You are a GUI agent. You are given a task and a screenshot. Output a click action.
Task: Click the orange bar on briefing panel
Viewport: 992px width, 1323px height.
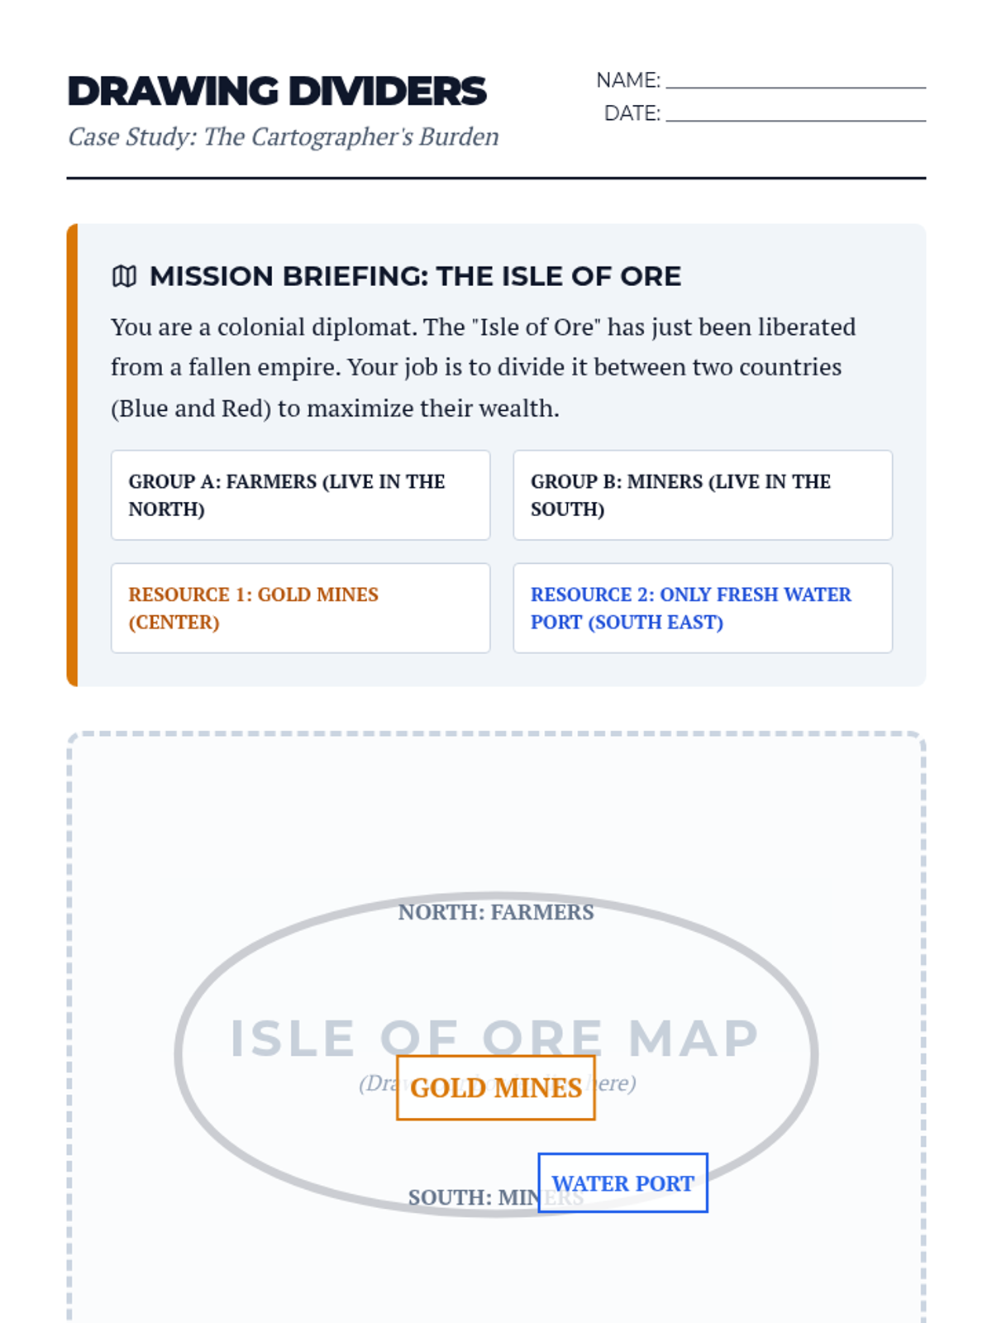pos(72,455)
